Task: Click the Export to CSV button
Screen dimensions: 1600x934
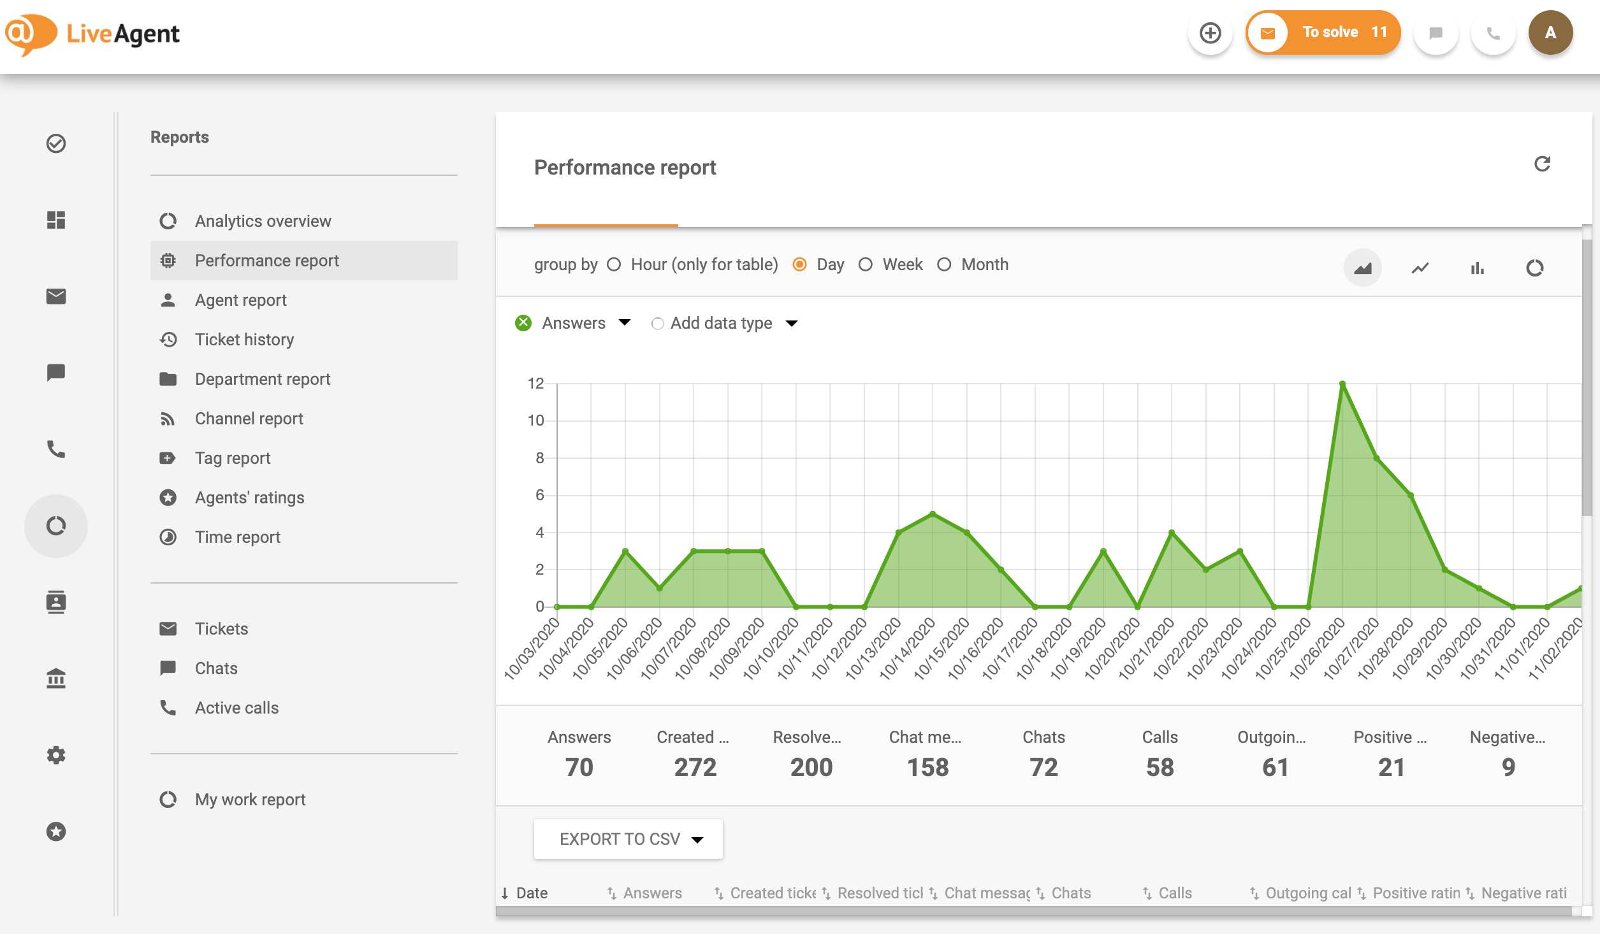Action: click(x=629, y=838)
